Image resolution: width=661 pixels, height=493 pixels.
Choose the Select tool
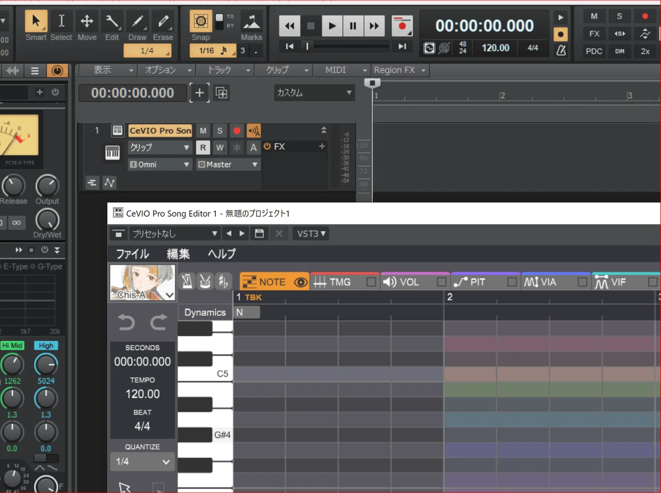click(x=61, y=25)
